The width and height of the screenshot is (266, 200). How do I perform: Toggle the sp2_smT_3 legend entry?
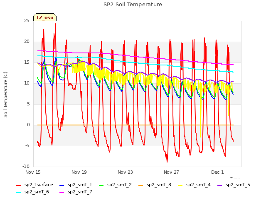coord(155,185)
